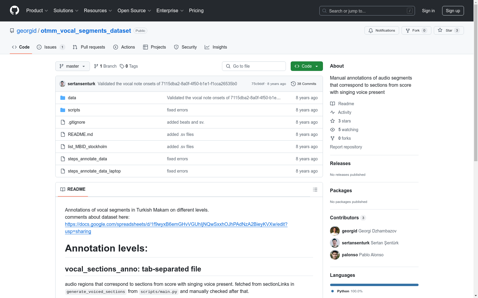Open the Google Docs spreadsheet link
Viewport: 478px width, 298px height.
coord(176,228)
